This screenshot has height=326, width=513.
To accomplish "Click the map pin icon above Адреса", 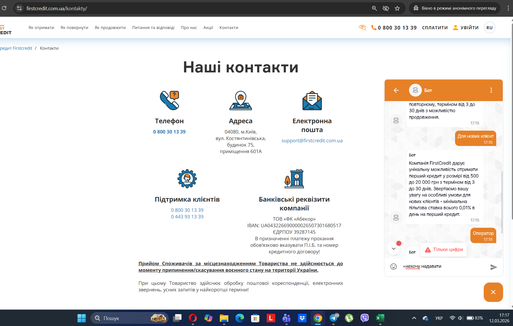I will point(241,101).
